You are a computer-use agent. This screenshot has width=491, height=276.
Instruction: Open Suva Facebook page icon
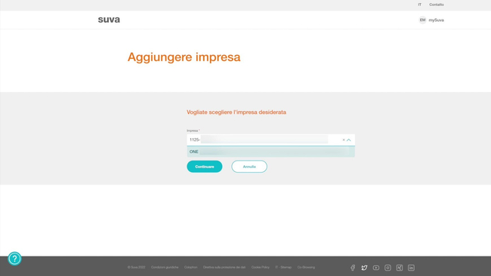tap(353, 268)
